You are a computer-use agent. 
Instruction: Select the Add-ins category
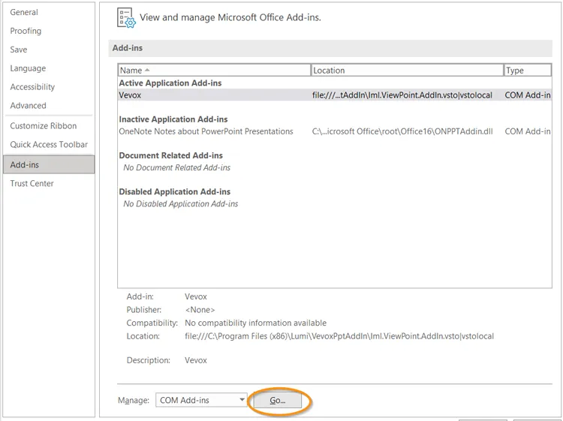pyautogui.click(x=25, y=165)
